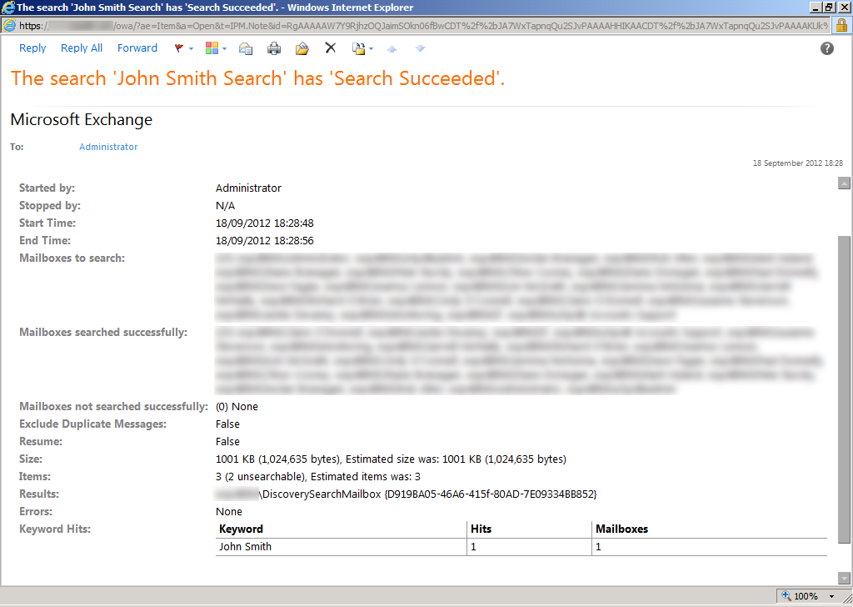Click the Errors value 'None'
The image size is (853, 607).
229,511
